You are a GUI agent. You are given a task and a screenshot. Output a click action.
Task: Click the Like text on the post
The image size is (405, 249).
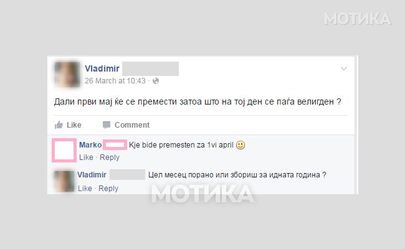(74, 125)
